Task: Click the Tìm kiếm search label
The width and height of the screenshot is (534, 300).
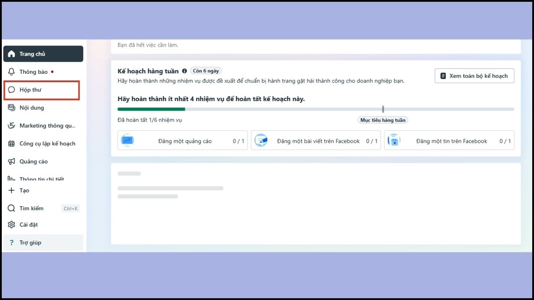Action: click(32, 208)
